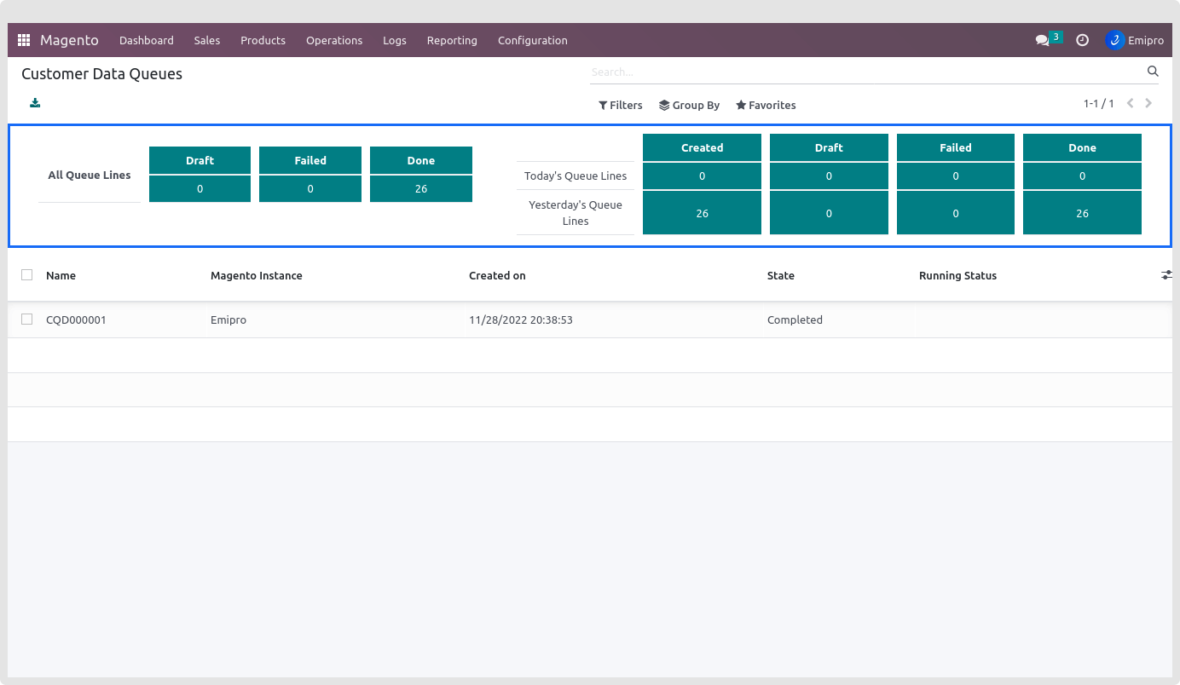Open the apps grid menu icon

click(24, 40)
